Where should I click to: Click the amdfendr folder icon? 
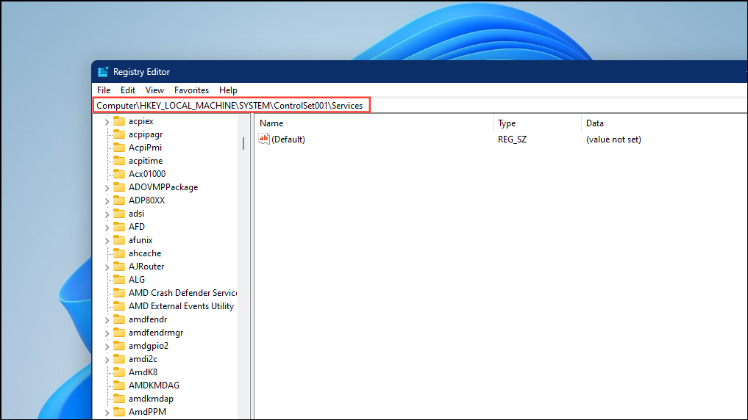[119, 319]
